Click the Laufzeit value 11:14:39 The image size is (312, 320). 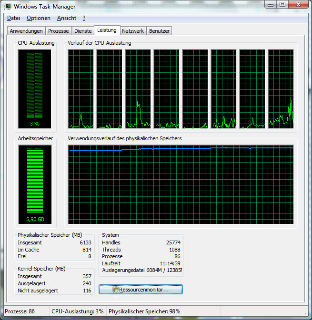click(x=170, y=263)
